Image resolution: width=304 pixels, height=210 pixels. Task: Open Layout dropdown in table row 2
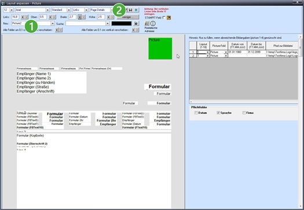208,56
